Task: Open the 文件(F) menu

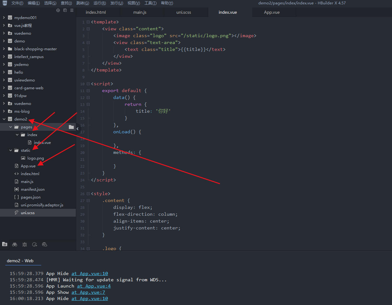Action: pyautogui.click(x=17, y=3)
